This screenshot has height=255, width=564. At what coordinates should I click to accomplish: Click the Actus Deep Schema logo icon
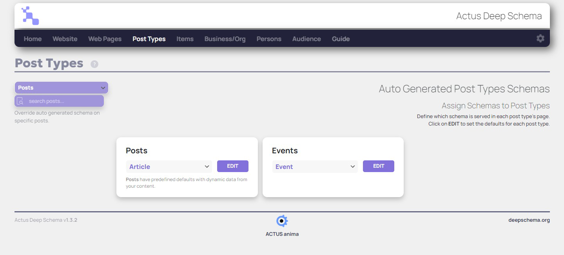[x=30, y=16]
